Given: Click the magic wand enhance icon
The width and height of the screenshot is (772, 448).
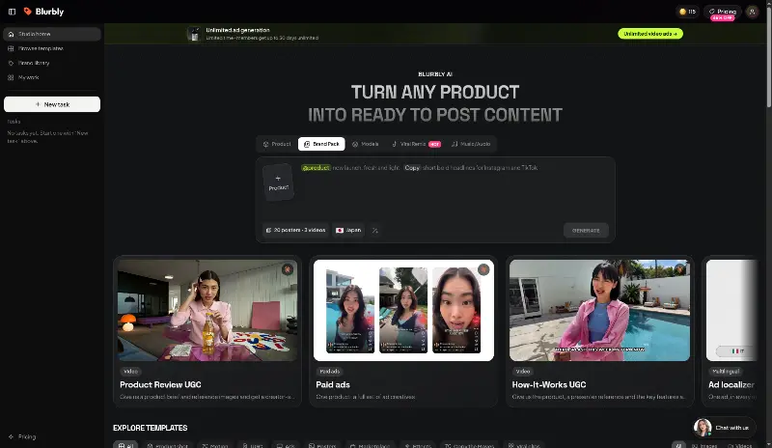Looking at the screenshot, I should click(375, 230).
